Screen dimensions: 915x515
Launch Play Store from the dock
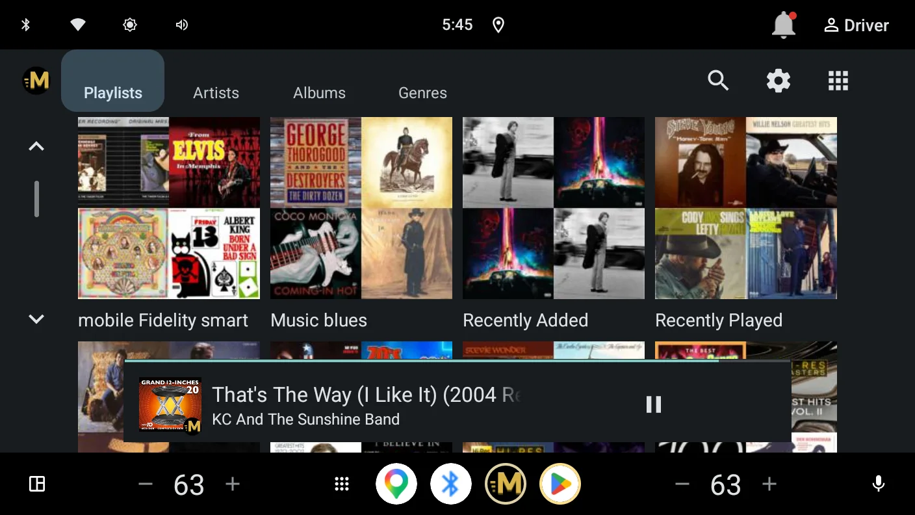point(560,484)
